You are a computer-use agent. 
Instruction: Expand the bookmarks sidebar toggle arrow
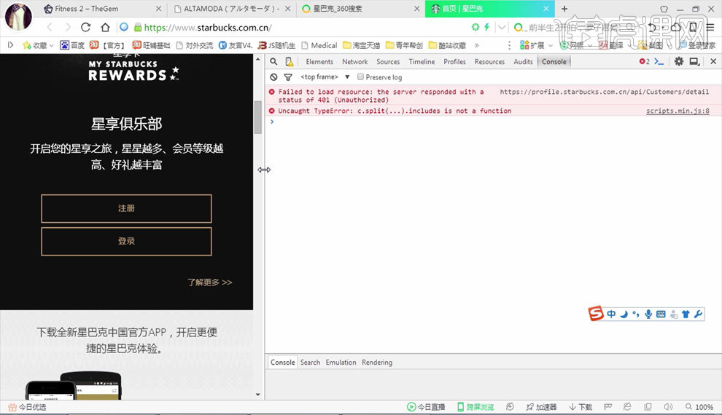[11, 45]
